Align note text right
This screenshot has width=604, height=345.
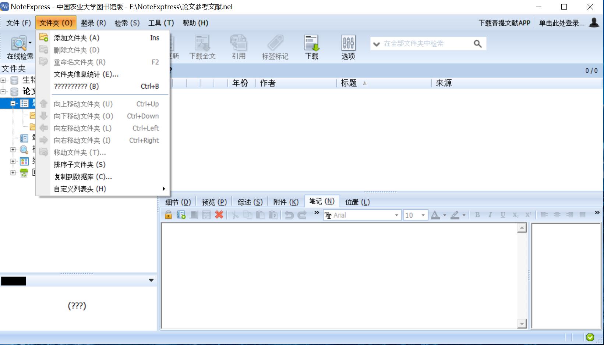(x=570, y=215)
